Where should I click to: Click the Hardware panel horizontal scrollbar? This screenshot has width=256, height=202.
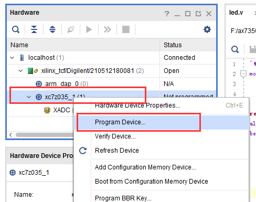(x=45, y=135)
